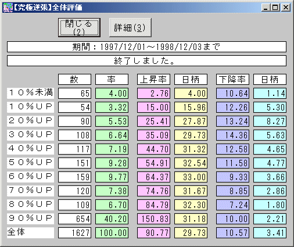Click purple fall-rate cell 14.36
The image size is (294, 247).
(x=232, y=135)
